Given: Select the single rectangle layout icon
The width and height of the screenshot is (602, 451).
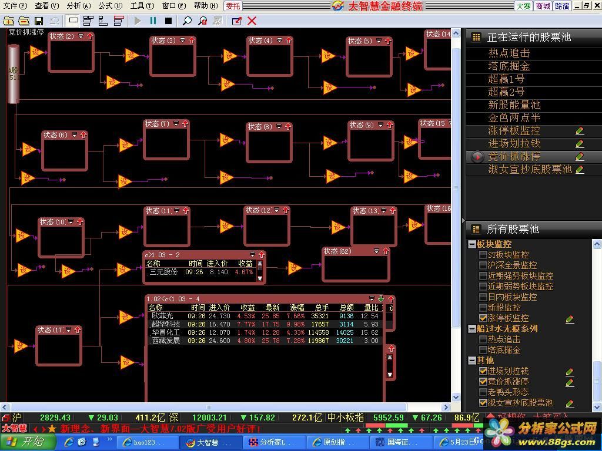Looking at the screenshot, I should [x=73, y=21].
